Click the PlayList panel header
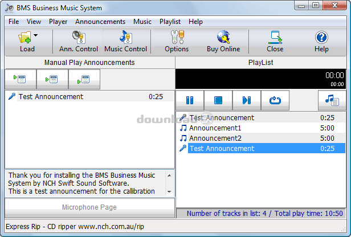Viewport: 351px width, 237px height. [261, 63]
